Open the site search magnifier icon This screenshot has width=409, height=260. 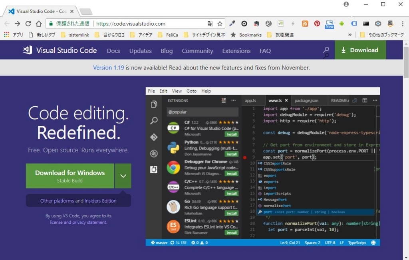coord(326,50)
